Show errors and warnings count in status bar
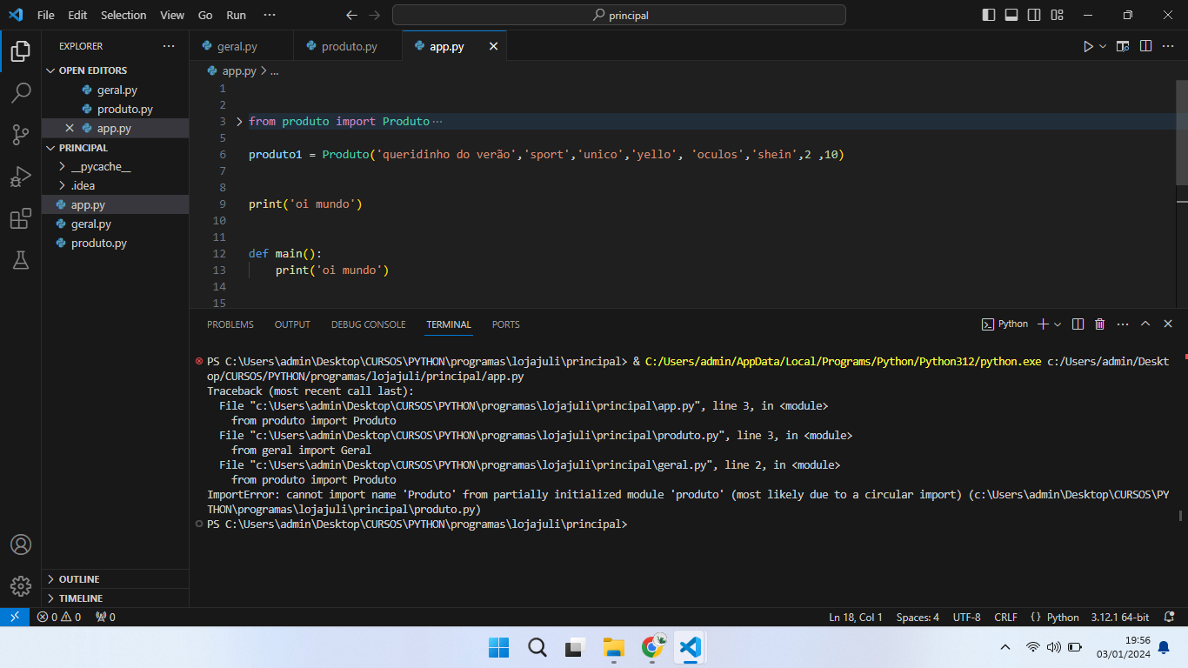 point(59,617)
